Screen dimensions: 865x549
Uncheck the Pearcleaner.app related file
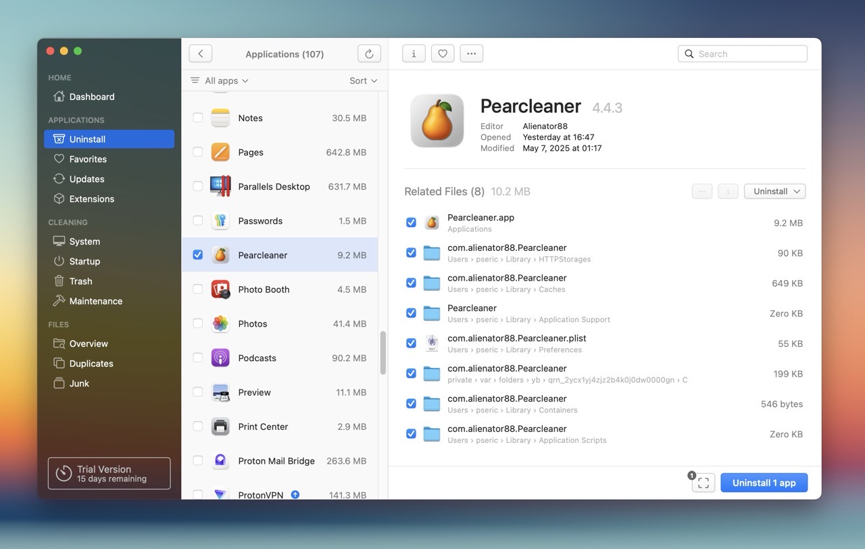(x=411, y=222)
